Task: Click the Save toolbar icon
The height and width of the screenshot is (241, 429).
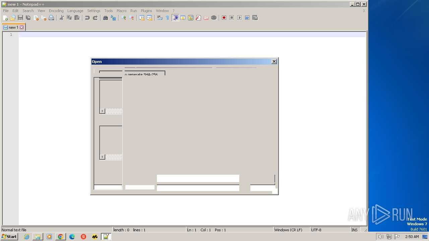Action: point(20,18)
